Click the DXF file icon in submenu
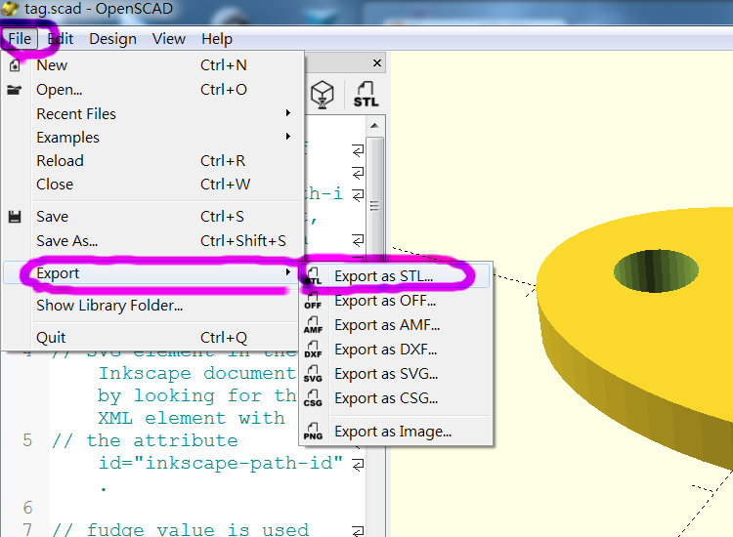The height and width of the screenshot is (537, 733). pyautogui.click(x=313, y=350)
